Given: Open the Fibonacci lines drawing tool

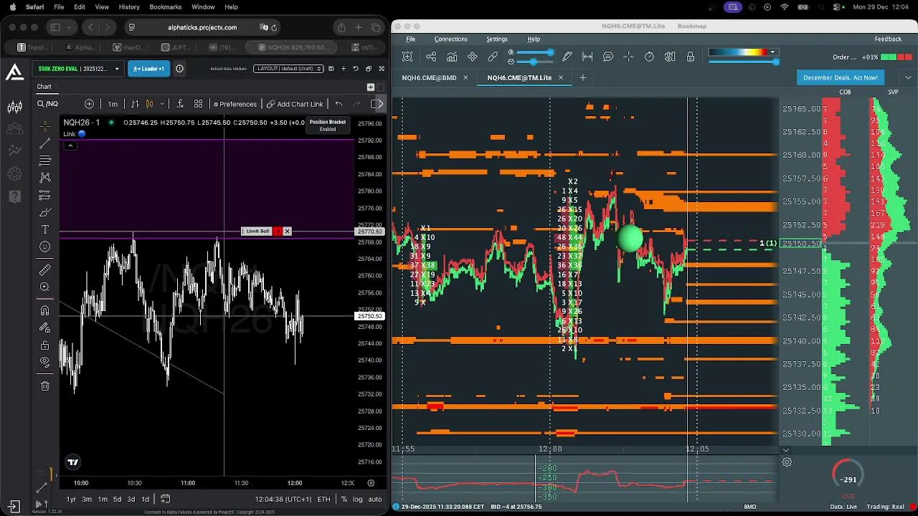Looking at the screenshot, I should 44,161.
